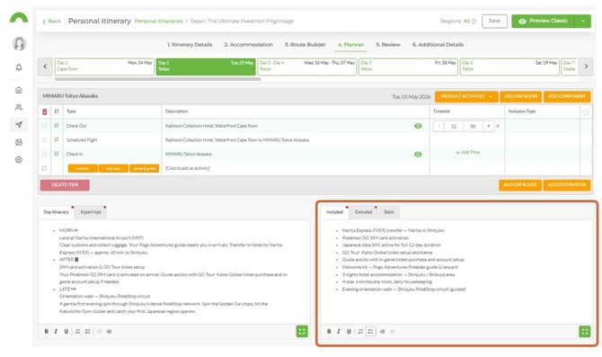The height and width of the screenshot is (357, 602).
Task: Open the Preview Classic dropdown arrow
Action: (583, 22)
